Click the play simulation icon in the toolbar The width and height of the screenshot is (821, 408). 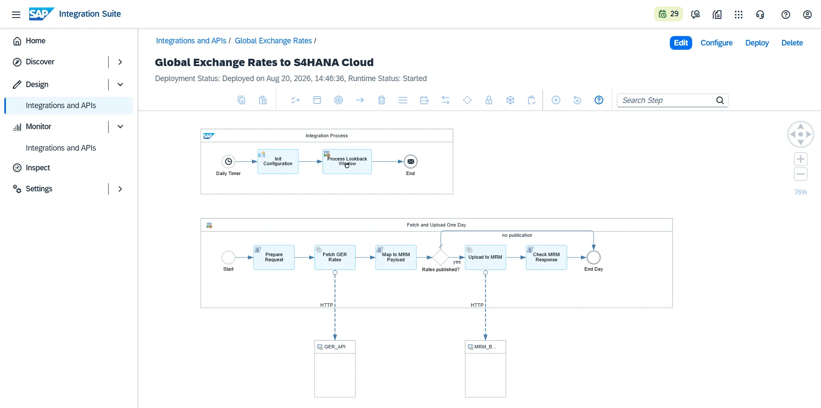(x=556, y=100)
